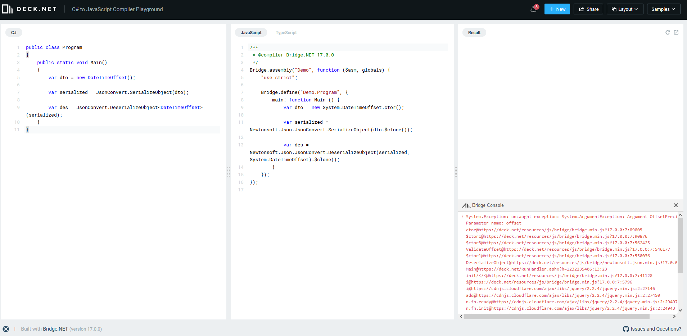Click the Main@ RunHandler.ashx stack line
Viewport: 687px width, 336px height.
coord(536,269)
